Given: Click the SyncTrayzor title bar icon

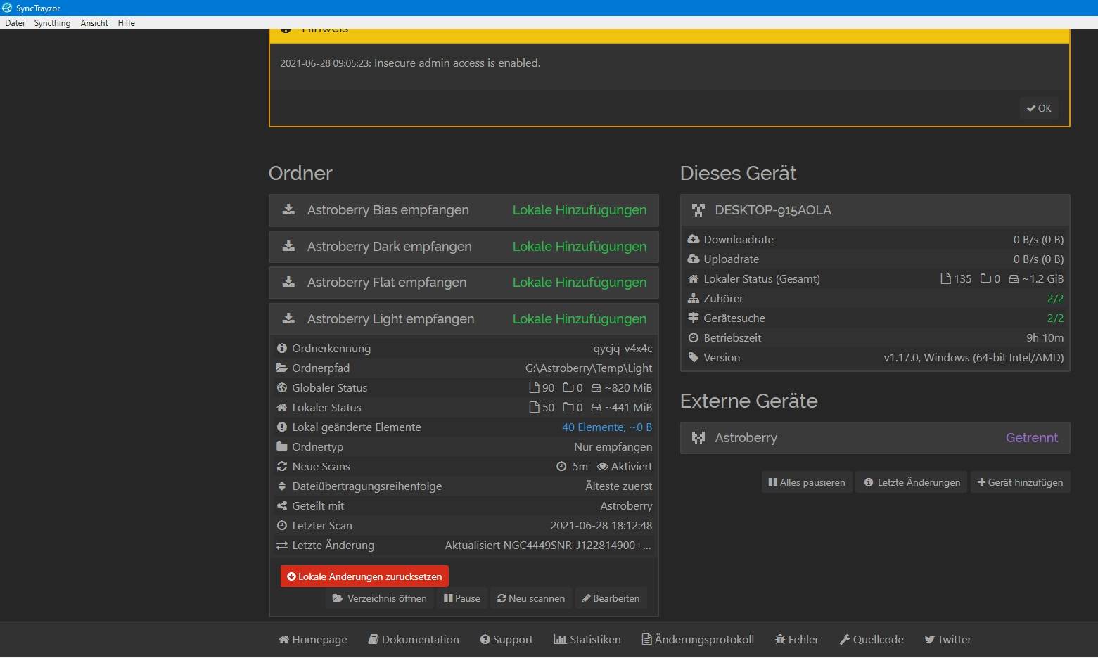Looking at the screenshot, I should tap(7, 8).
